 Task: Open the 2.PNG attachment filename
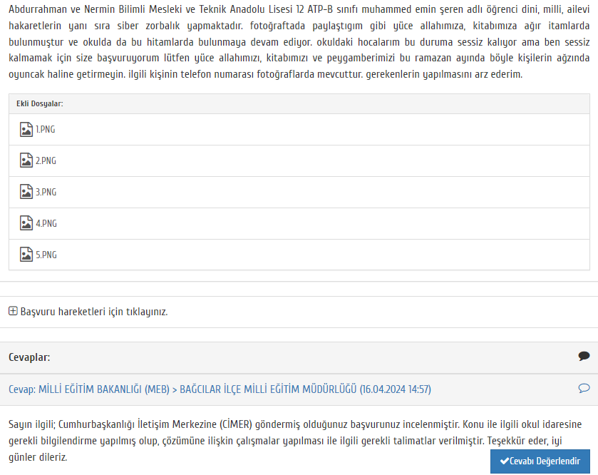pos(46,161)
